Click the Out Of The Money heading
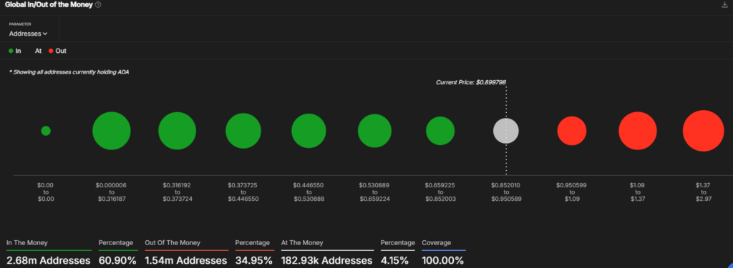This screenshot has width=733, height=268. tap(173, 243)
